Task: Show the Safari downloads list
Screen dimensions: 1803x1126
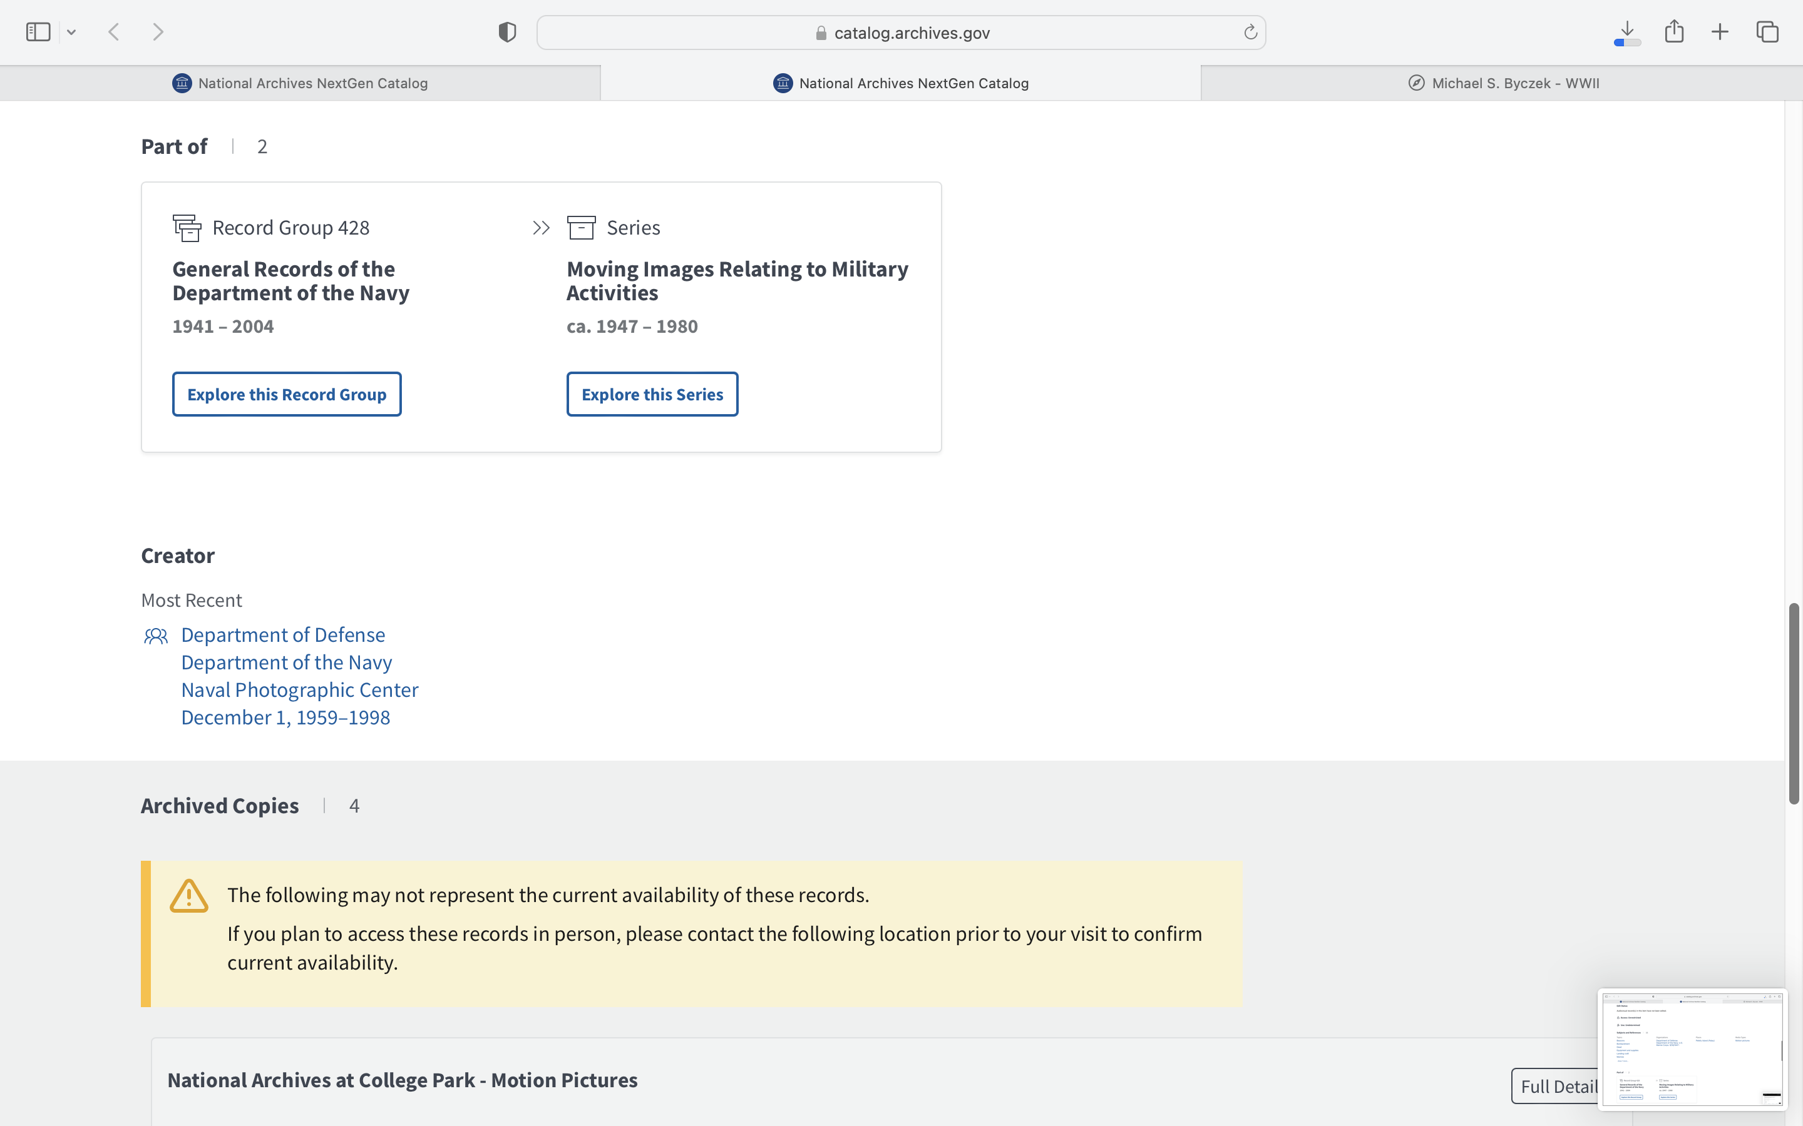Action: coord(1627,32)
